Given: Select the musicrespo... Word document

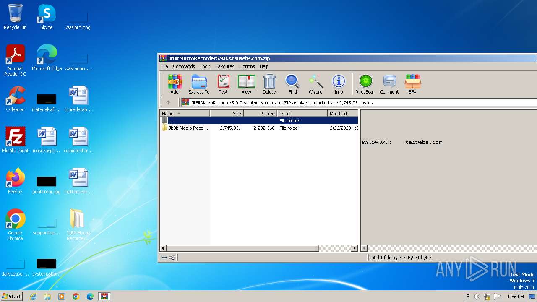Looking at the screenshot, I should tap(47, 140).
